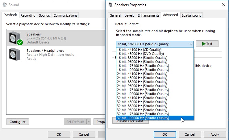Open the Levels tab
Screen dimensions: 229x140
(129, 15)
